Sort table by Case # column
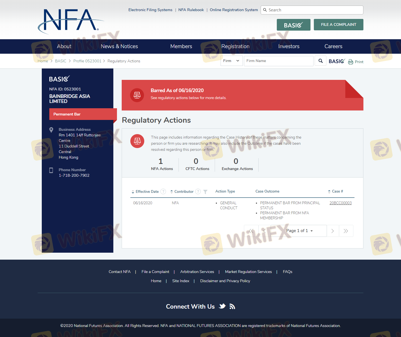Viewport: 401px width, 337px height. coord(336,191)
